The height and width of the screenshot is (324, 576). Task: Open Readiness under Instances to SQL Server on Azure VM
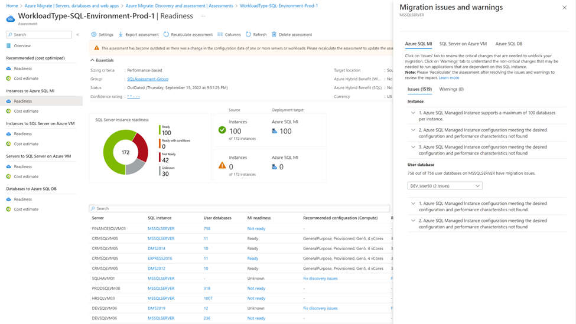[23, 134]
